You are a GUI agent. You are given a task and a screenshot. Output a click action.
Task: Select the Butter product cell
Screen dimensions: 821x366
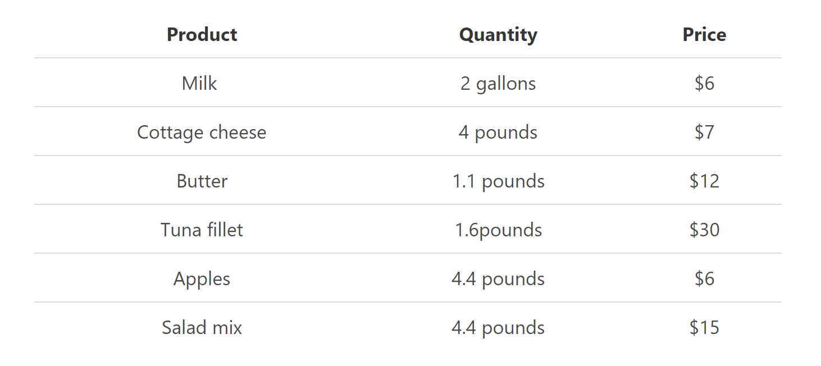pos(202,181)
